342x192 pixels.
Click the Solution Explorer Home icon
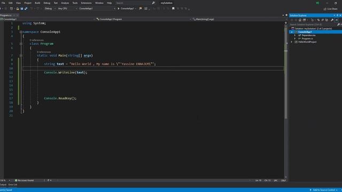pos(300,20)
